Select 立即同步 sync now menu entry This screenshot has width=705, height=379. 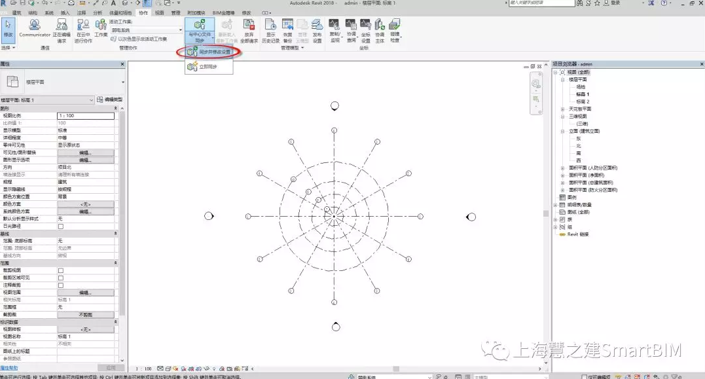209,67
